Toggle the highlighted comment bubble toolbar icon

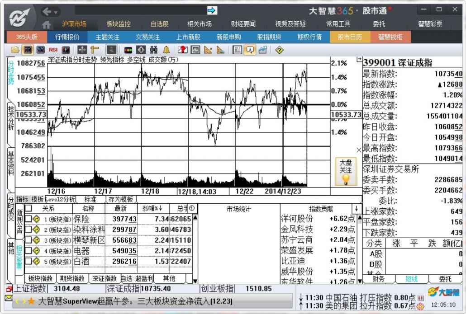[250, 50]
